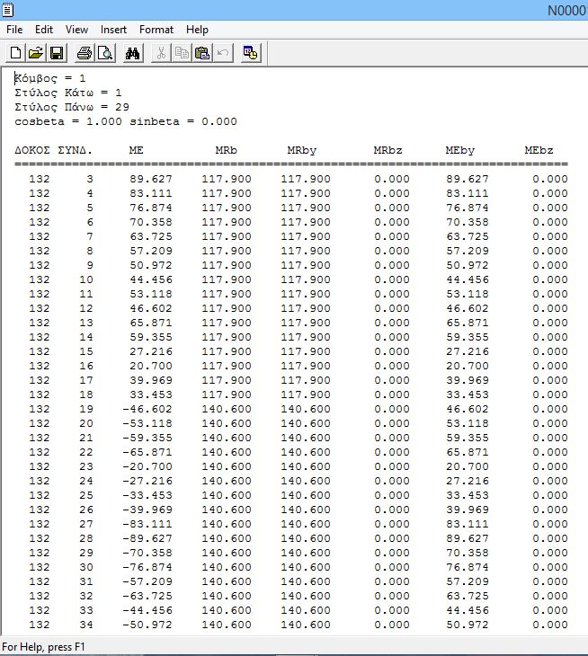Click MEbz value 0.000 in row 26
588x656 pixels.
[x=550, y=510]
